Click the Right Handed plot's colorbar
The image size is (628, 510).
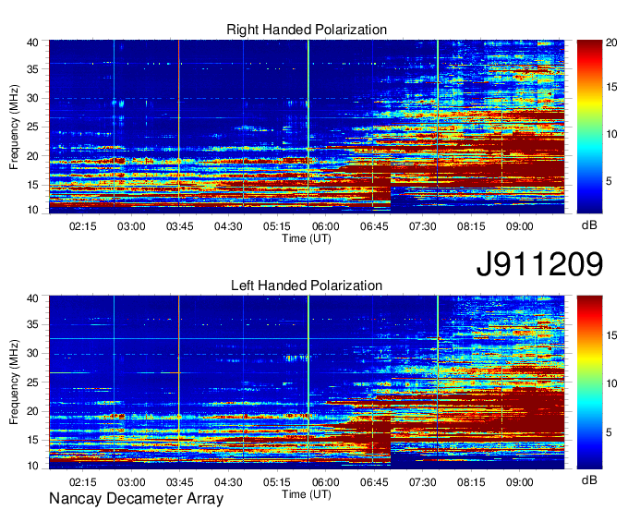(589, 127)
